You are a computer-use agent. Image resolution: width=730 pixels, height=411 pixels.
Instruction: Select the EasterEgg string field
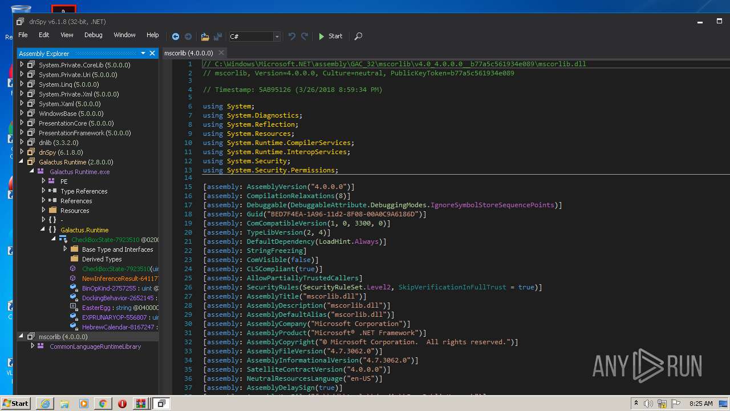pos(120,307)
